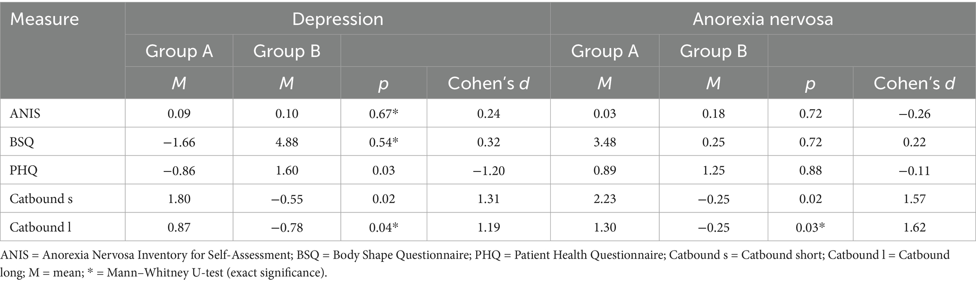Screen dimensions: 976x284
Task: Click the 4.88 value in BSQ row
Action: coord(286,142)
